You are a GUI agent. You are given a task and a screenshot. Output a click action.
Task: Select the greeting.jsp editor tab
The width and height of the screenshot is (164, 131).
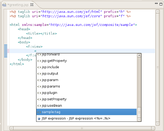[18, 5]
